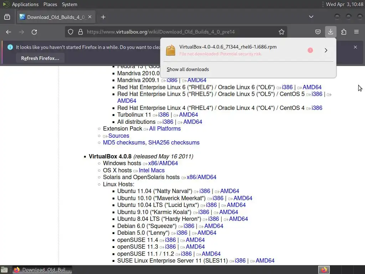This screenshot has width=365, height=274.
Task: Open Firefox hamburger application menu
Action: coord(356,32)
